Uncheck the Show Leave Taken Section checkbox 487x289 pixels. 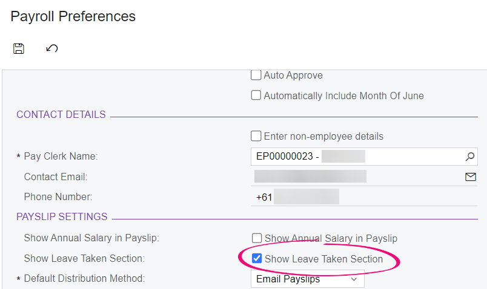click(257, 259)
